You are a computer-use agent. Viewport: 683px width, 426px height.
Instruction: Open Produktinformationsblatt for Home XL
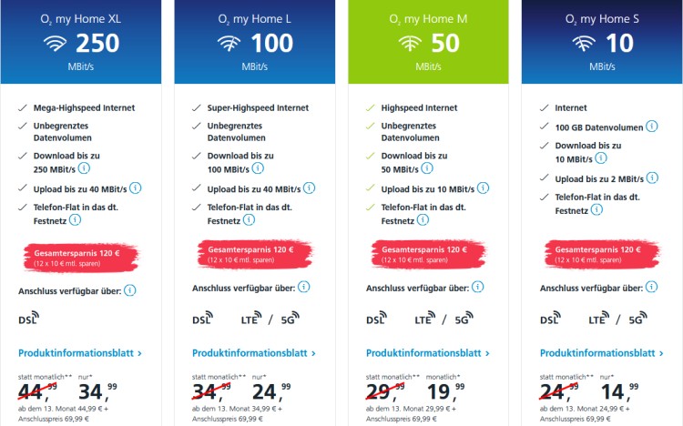pyautogui.click(x=80, y=353)
